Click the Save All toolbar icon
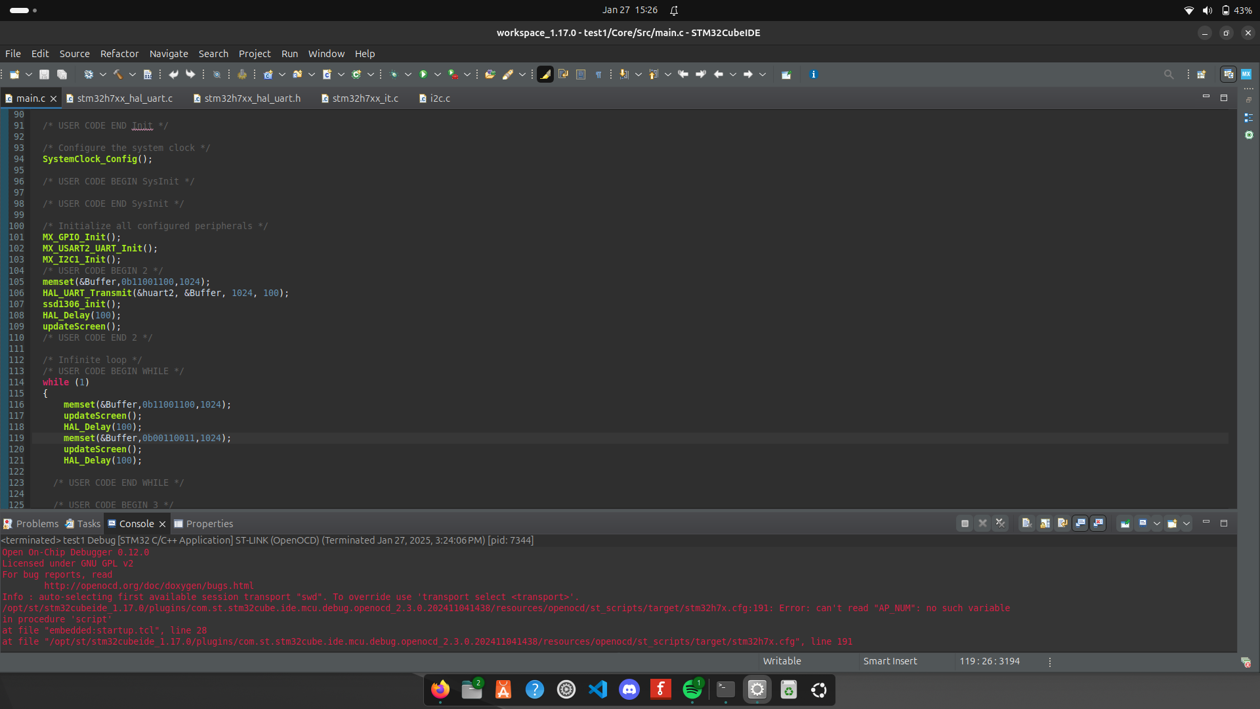Viewport: 1260px width, 709px height. (62, 75)
